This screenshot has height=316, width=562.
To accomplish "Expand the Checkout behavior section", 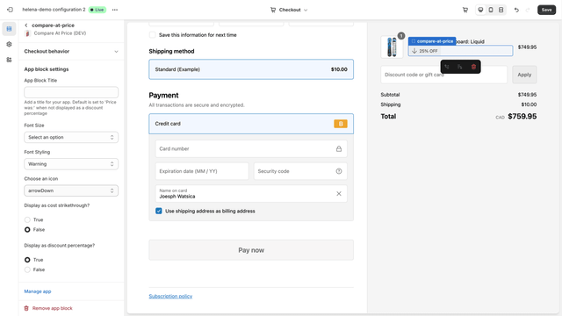I will [71, 51].
